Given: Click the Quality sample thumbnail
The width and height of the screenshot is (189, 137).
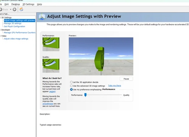Looking at the screenshot, I should [51, 66].
